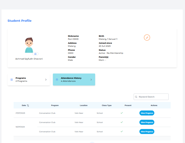Click the camera icon to change photo

click(35, 54)
